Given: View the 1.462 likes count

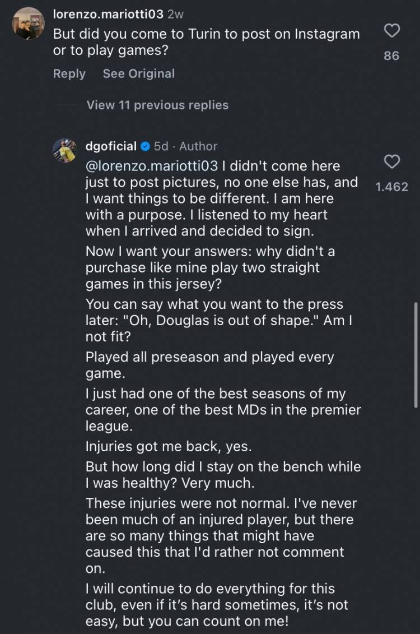Looking at the screenshot, I should pos(391,187).
